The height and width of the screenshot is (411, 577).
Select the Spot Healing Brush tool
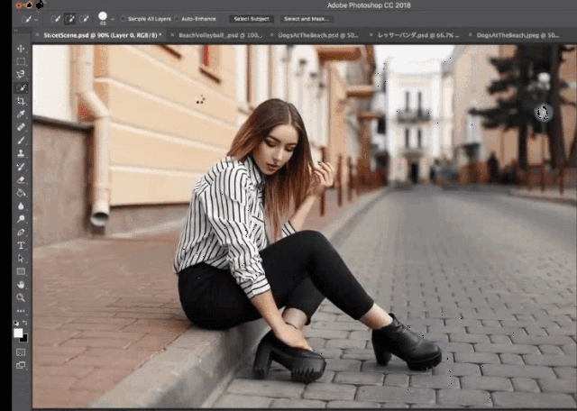pyautogui.click(x=21, y=127)
